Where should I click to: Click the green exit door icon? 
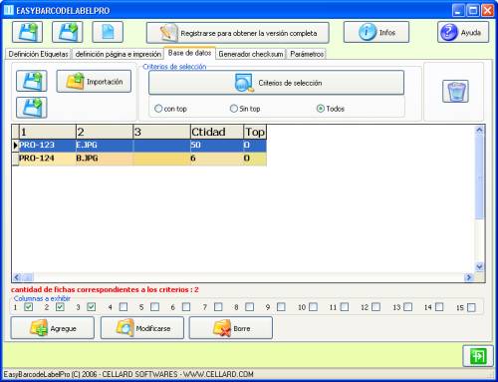click(x=478, y=356)
